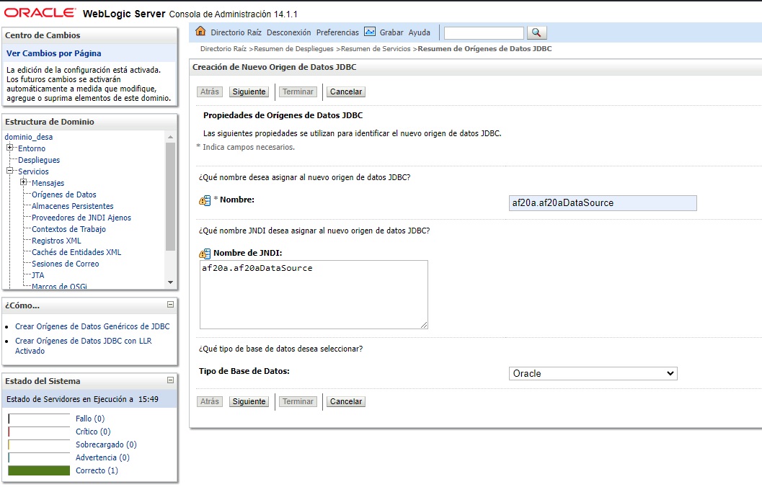Select Contextos de Trabajo tree item
The image size is (762, 487).
(68, 229)
